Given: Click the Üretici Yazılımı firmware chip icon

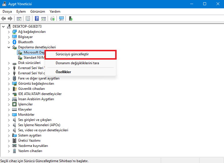Looking at the screenshot, I should click(x=14, y=141).
